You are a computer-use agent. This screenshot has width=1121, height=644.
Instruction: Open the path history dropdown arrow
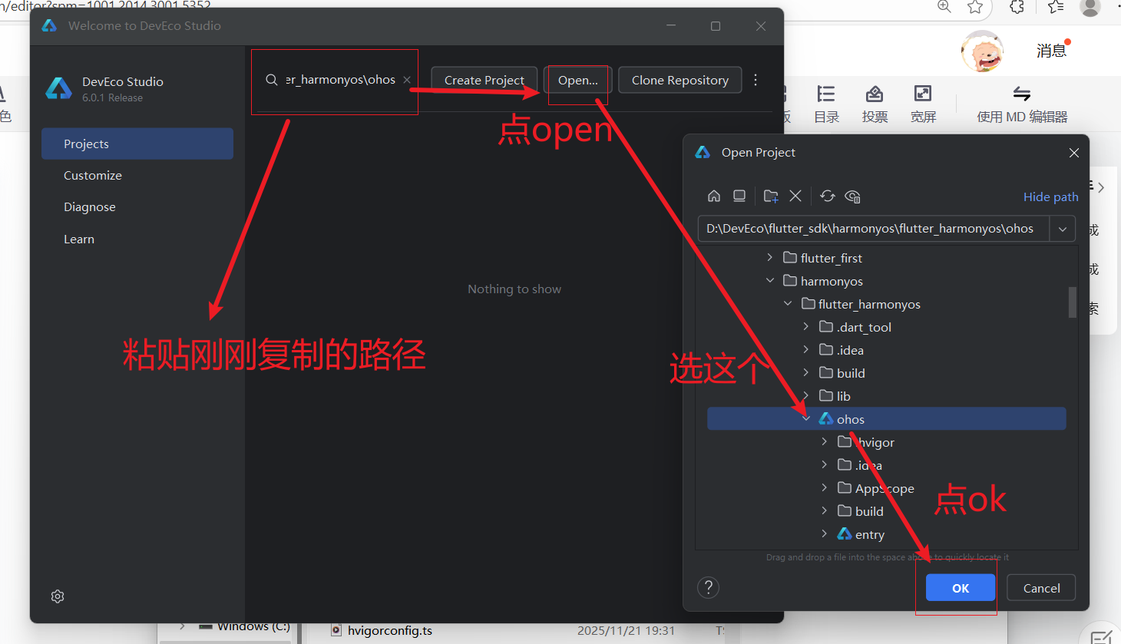[1063, 229]
